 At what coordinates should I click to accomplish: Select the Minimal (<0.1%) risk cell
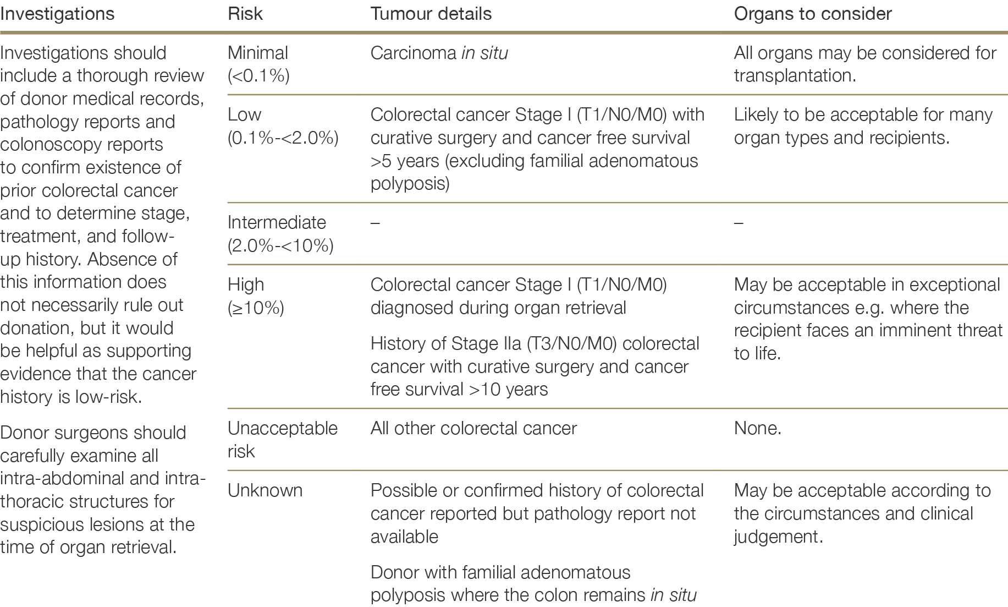[x=258, y=64]
